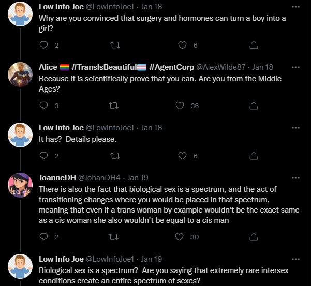Screen dimensions: 311x286
Task: View Alice's profile avatar
Action: click(x=20, y=74)
